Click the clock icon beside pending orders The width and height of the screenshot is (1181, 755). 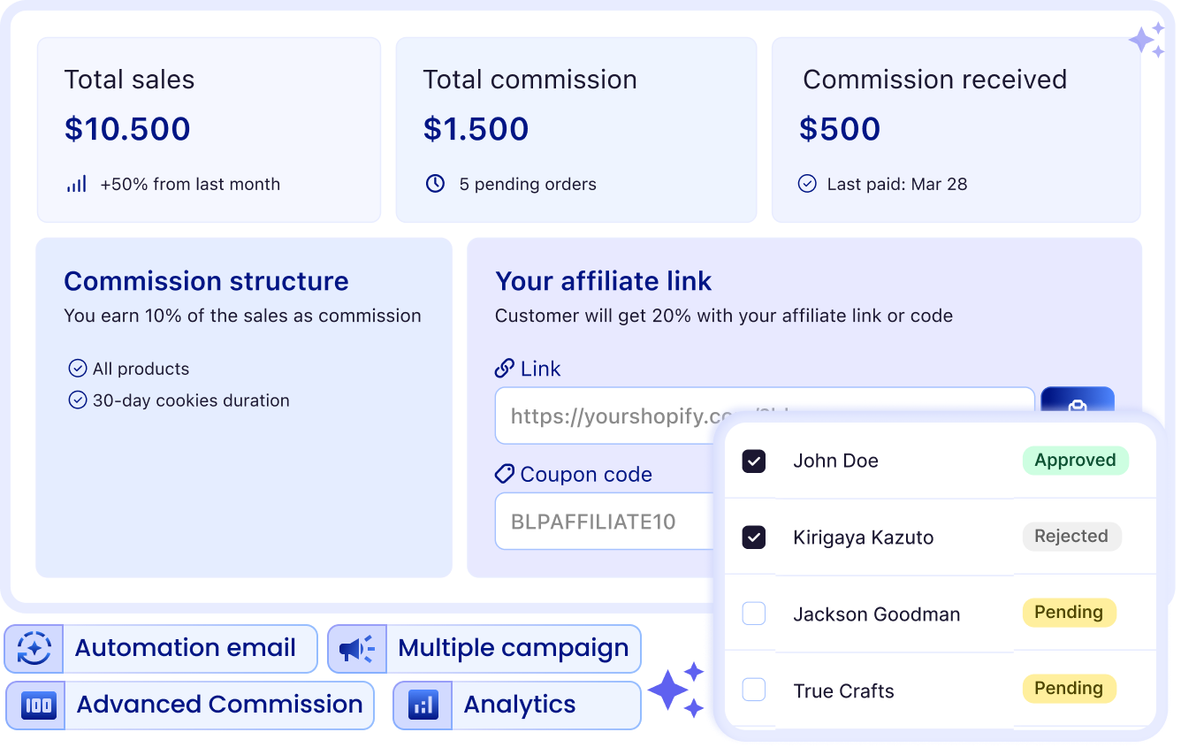(x=435, y=184)
